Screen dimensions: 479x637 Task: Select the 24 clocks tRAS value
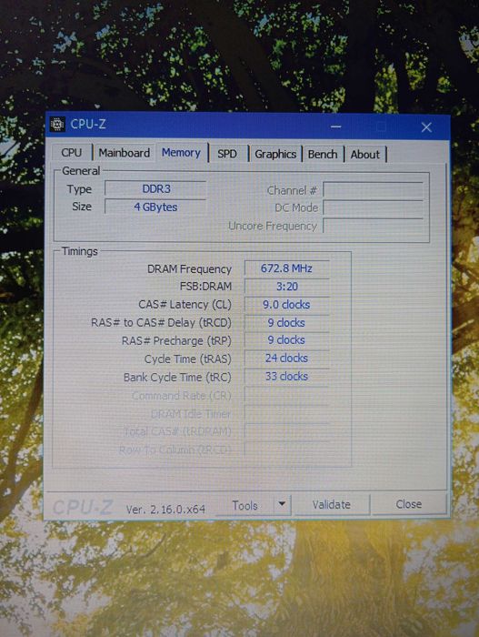point(286,359)
